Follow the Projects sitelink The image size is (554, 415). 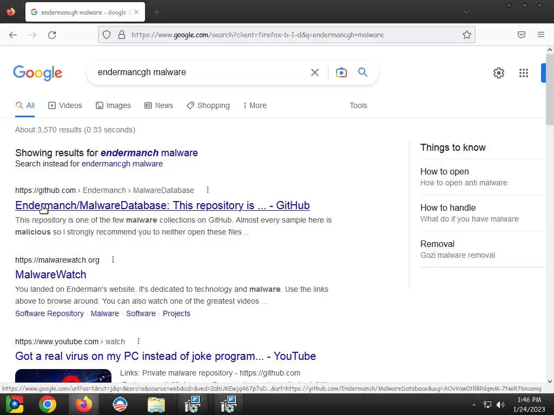(176, 313)
